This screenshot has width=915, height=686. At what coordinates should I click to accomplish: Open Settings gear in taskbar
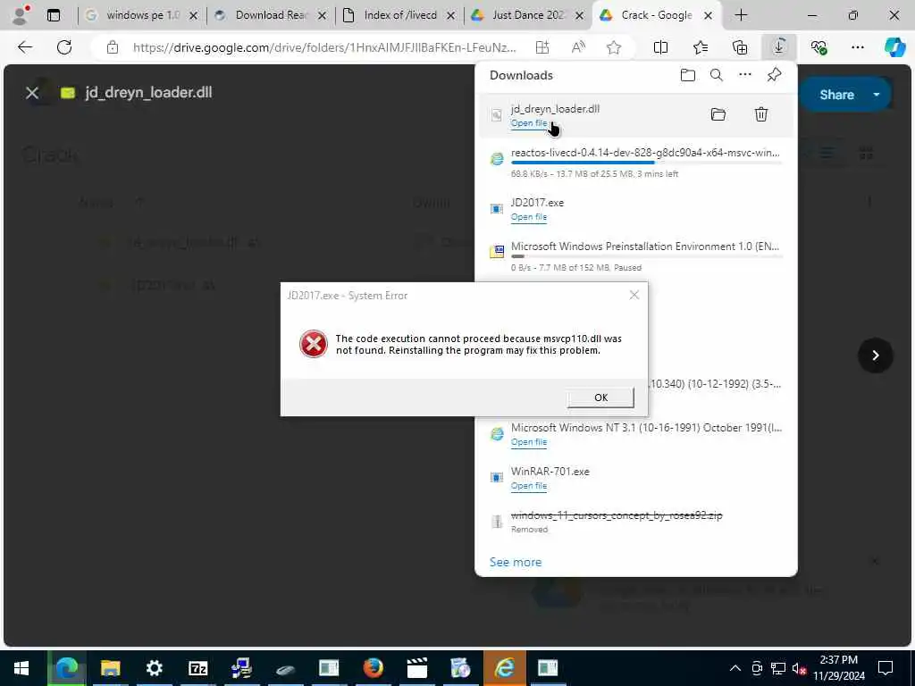tap(154, 668)
